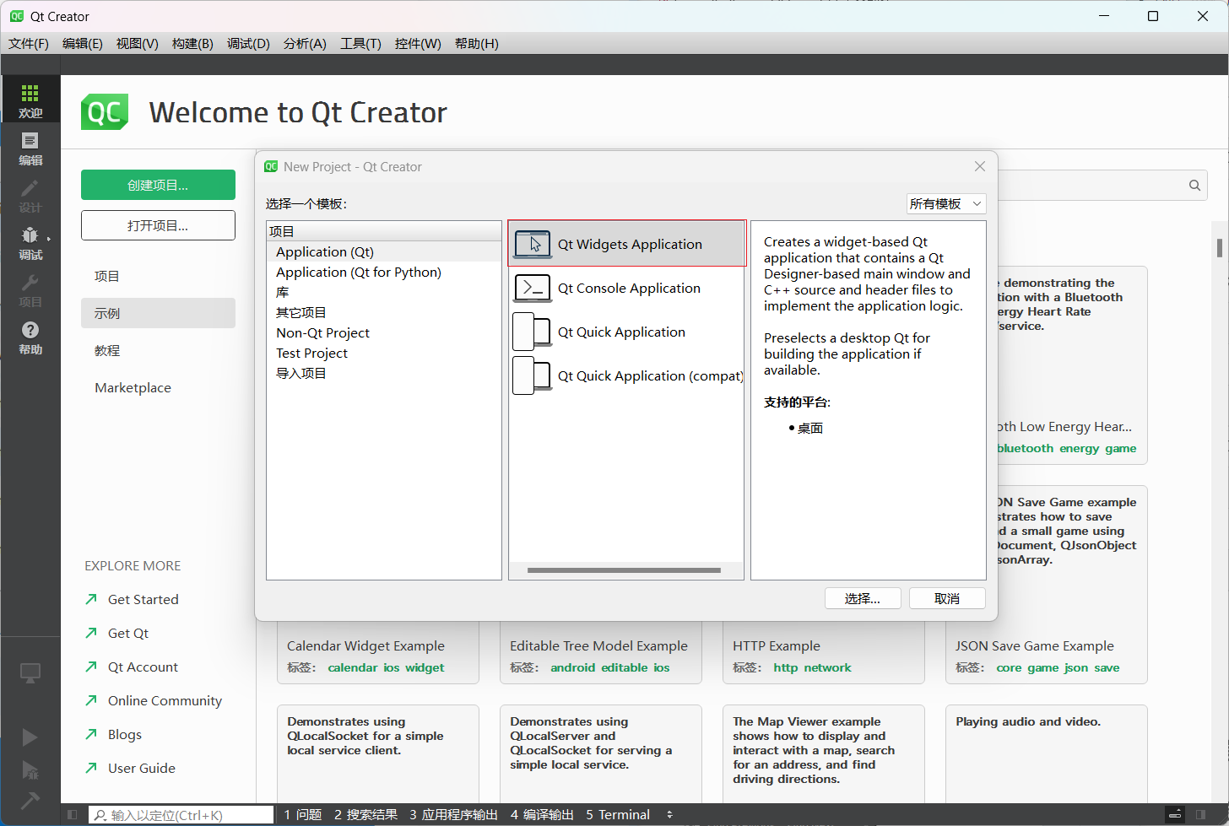The image size is (1229, 826).
Task: Toggle the right sidebar icon in status bar
Action: point(1200,815)
